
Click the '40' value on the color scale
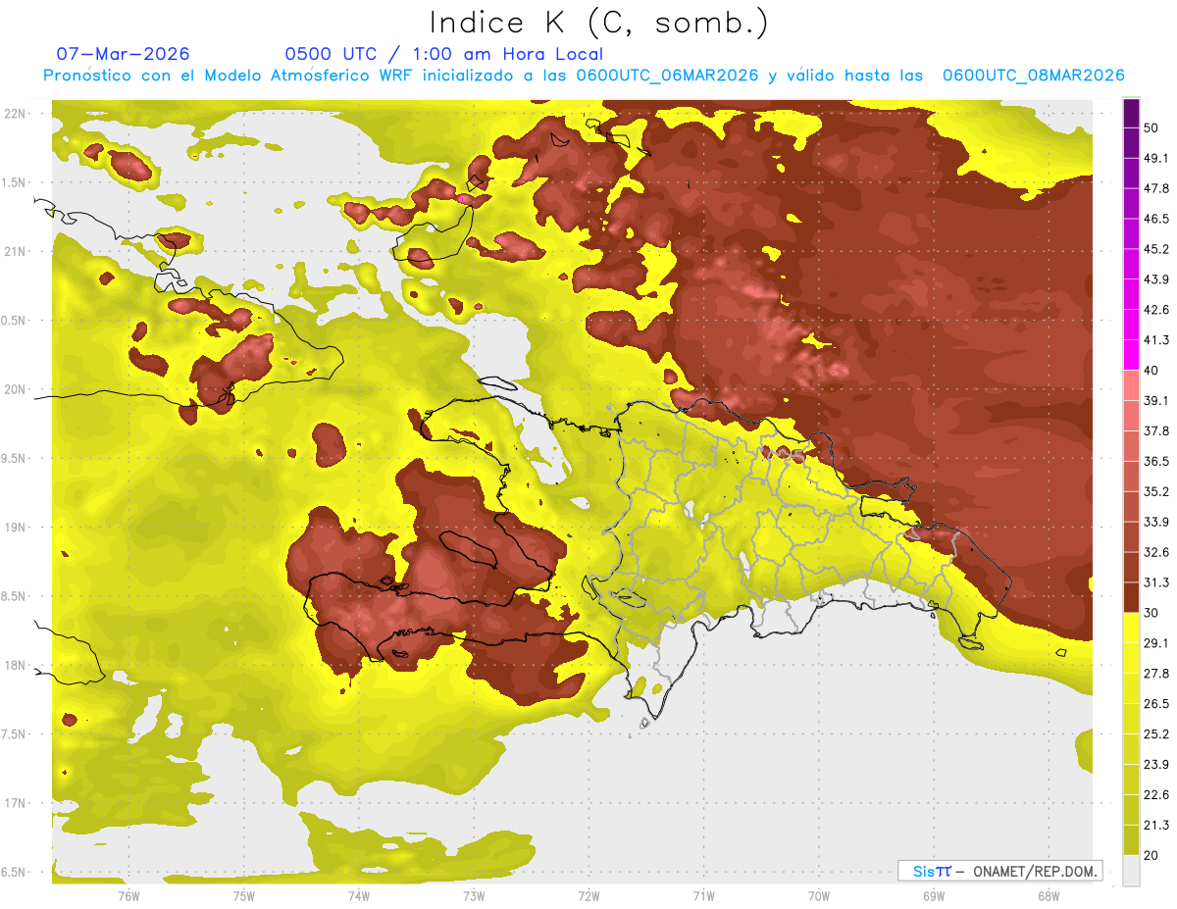click(x=1152, y=371)
